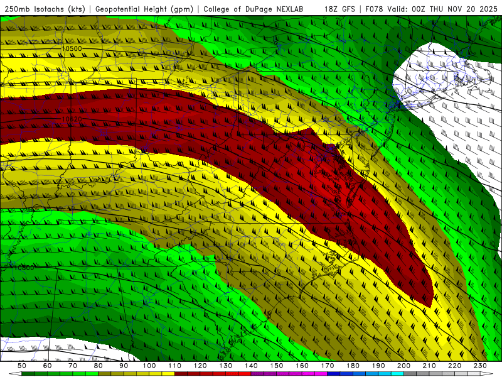Click the 50 knot color bar label
This screenshot has height=377, width=502.
21,366
